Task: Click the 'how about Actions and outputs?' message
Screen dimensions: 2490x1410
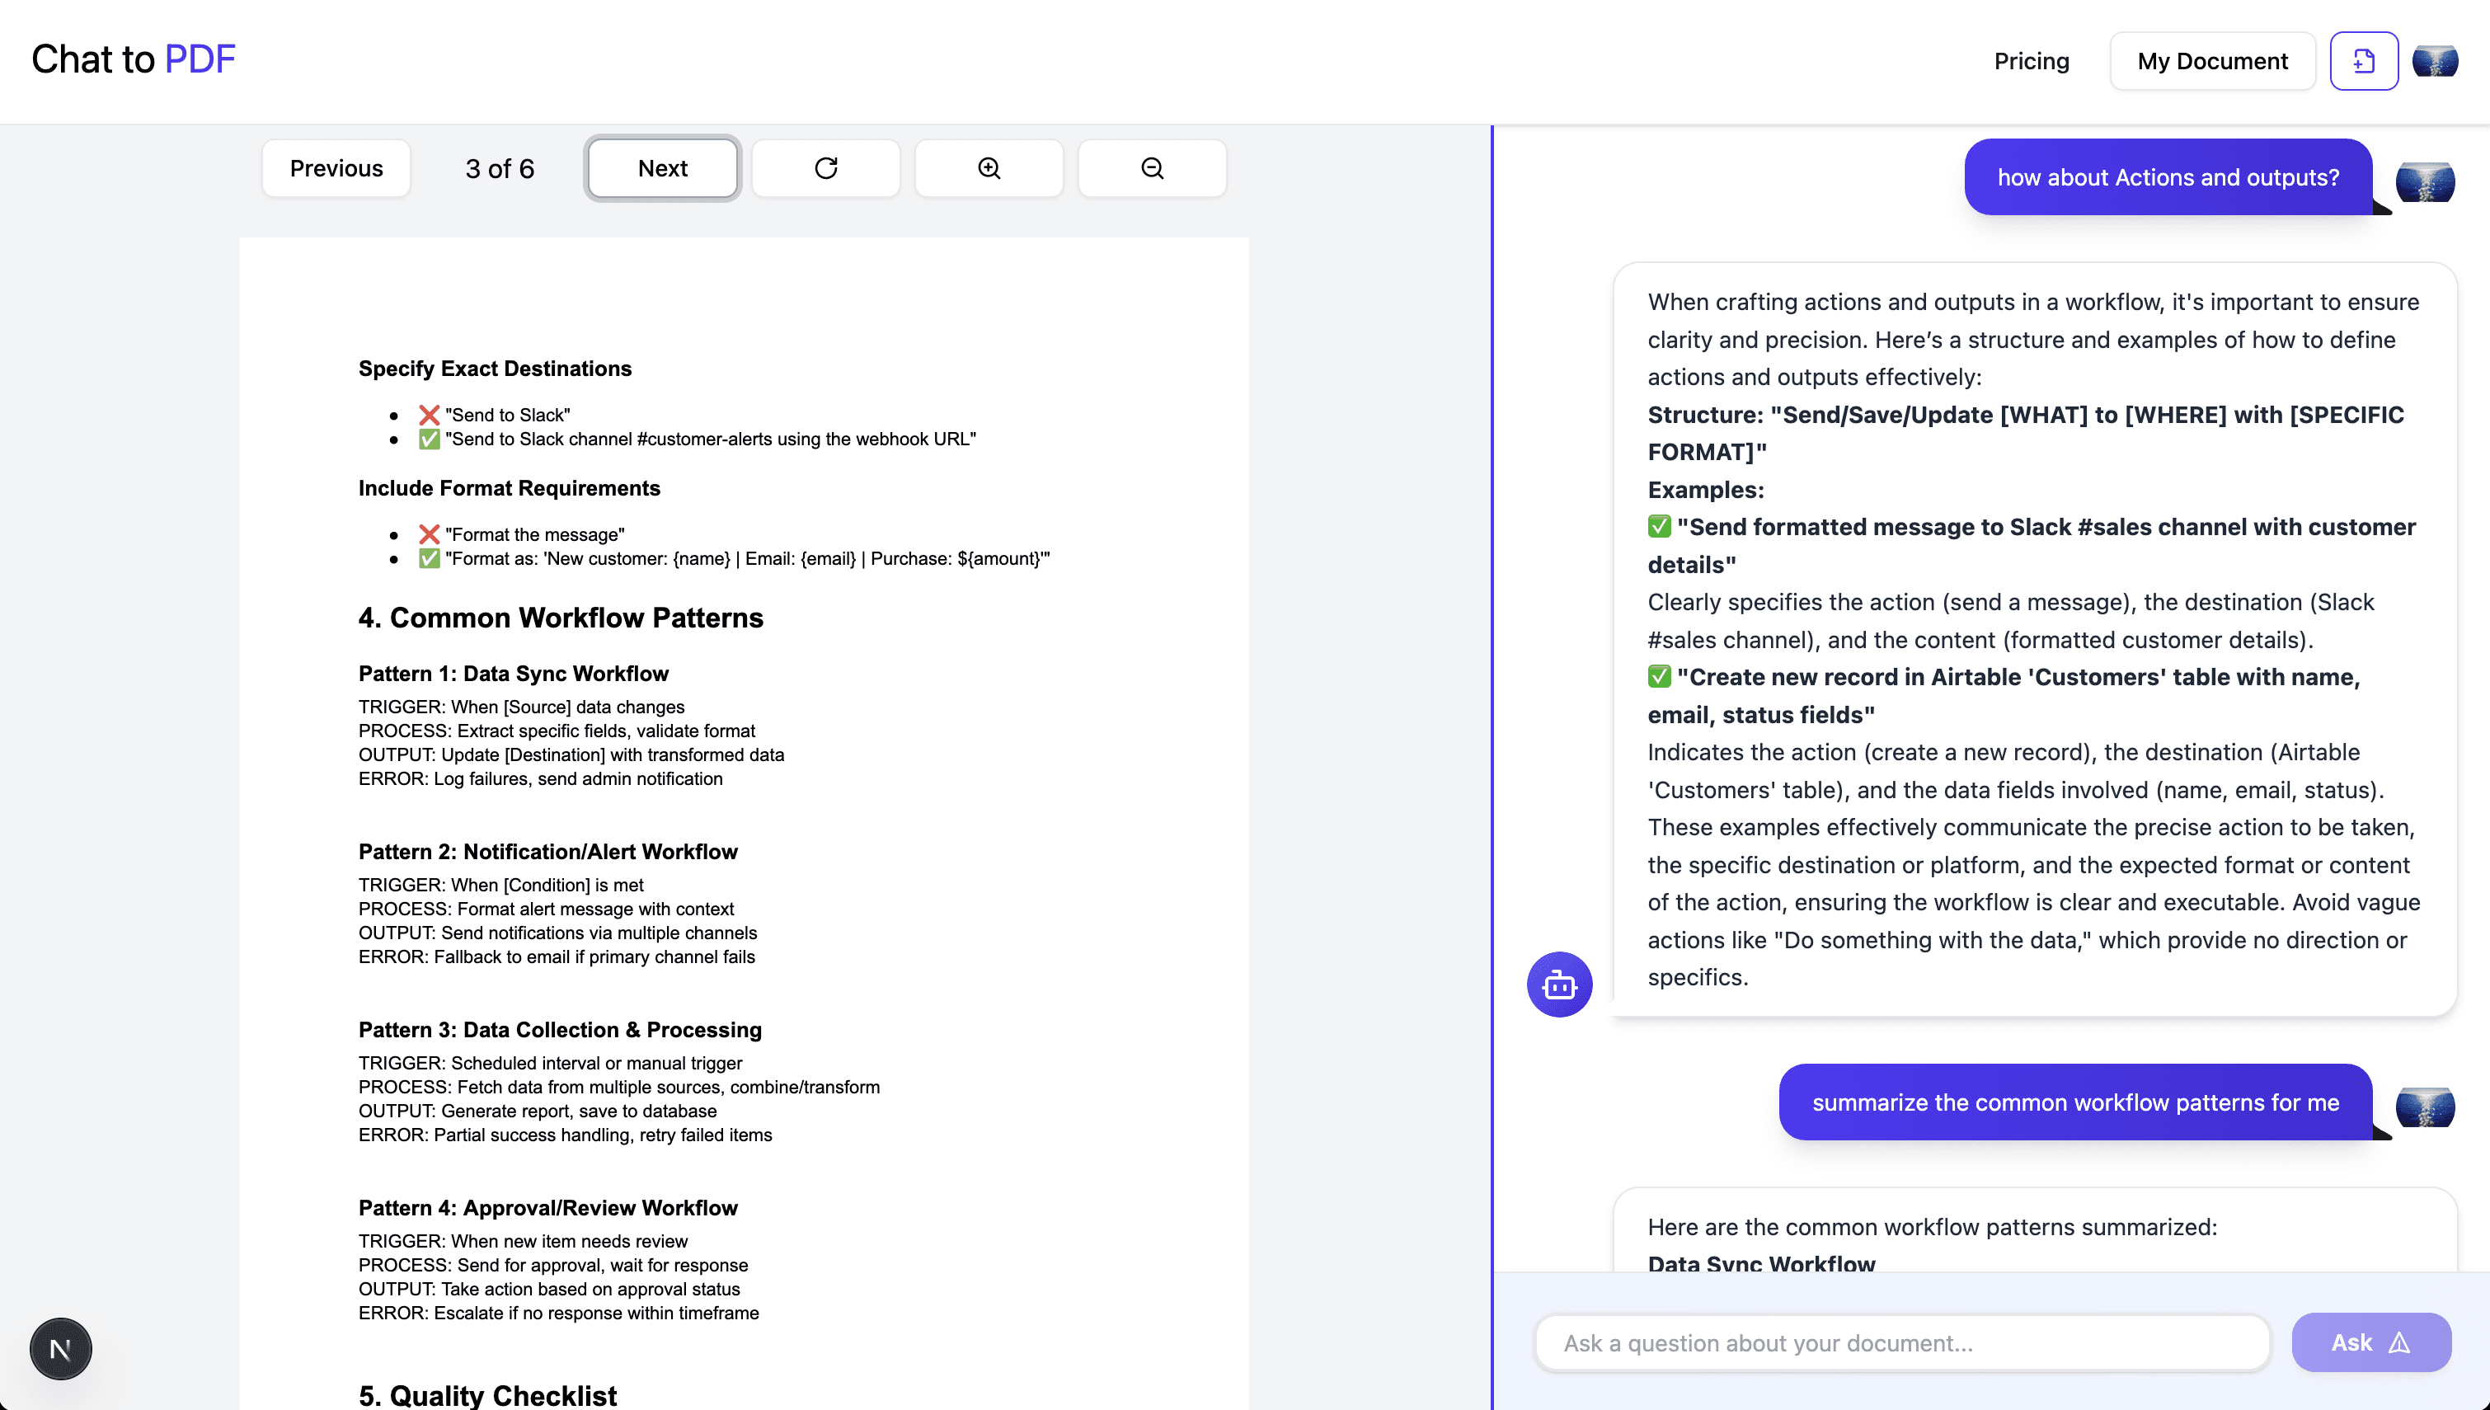Action: point(2168,177)
